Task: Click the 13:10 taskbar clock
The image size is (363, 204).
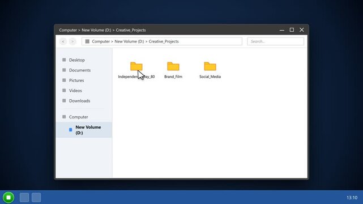Action: 352,198
